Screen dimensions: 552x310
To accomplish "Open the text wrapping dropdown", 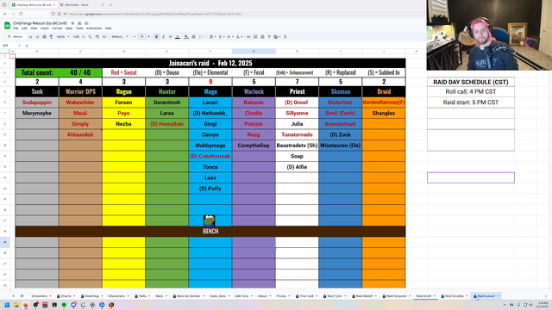I will pos(229,37).
